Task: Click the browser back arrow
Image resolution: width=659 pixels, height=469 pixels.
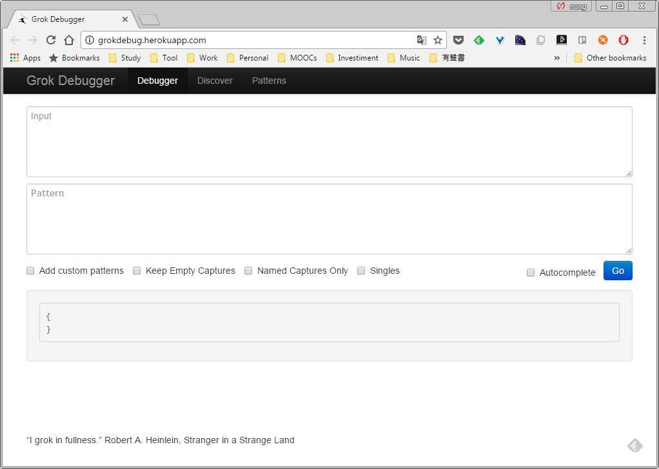Action: (15, 40)
